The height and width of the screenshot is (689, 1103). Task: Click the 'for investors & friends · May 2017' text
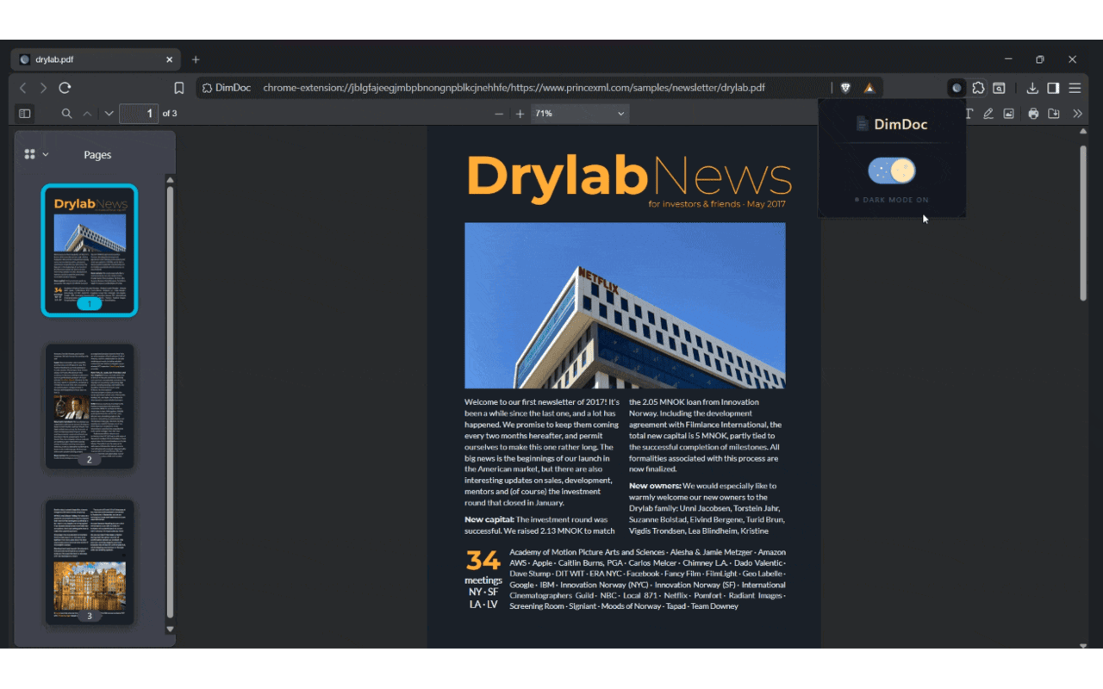(717, 204)
